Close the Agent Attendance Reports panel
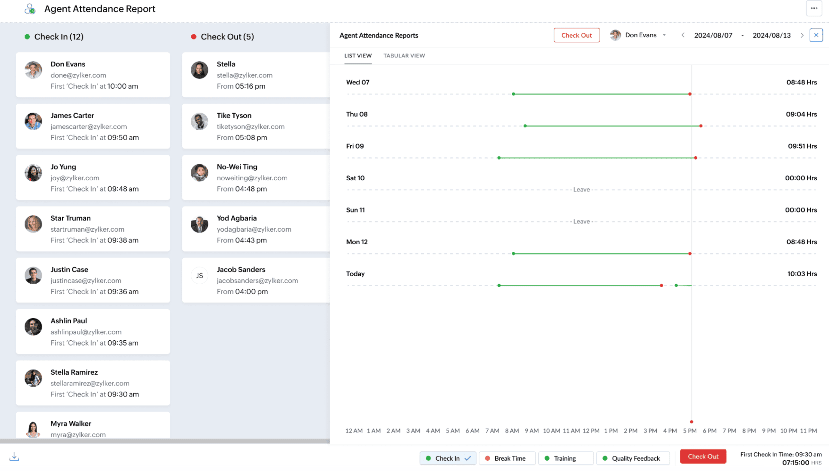Viewport: 829px width, 471px height. coord(816,35)
